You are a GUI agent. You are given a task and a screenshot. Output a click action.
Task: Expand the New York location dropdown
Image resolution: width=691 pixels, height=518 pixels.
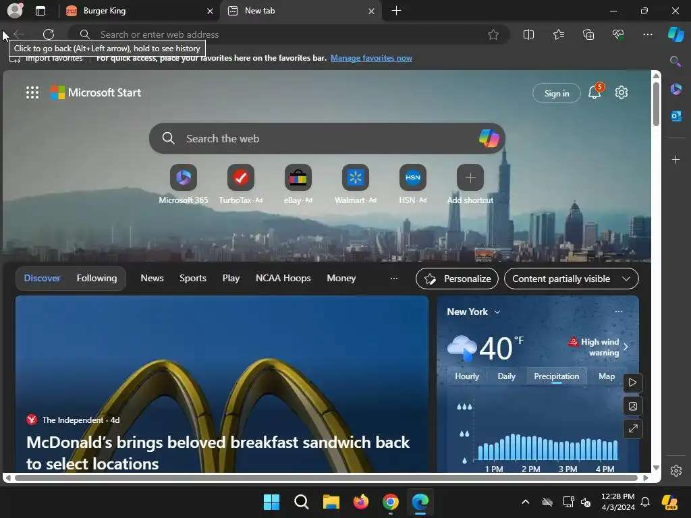474,312
